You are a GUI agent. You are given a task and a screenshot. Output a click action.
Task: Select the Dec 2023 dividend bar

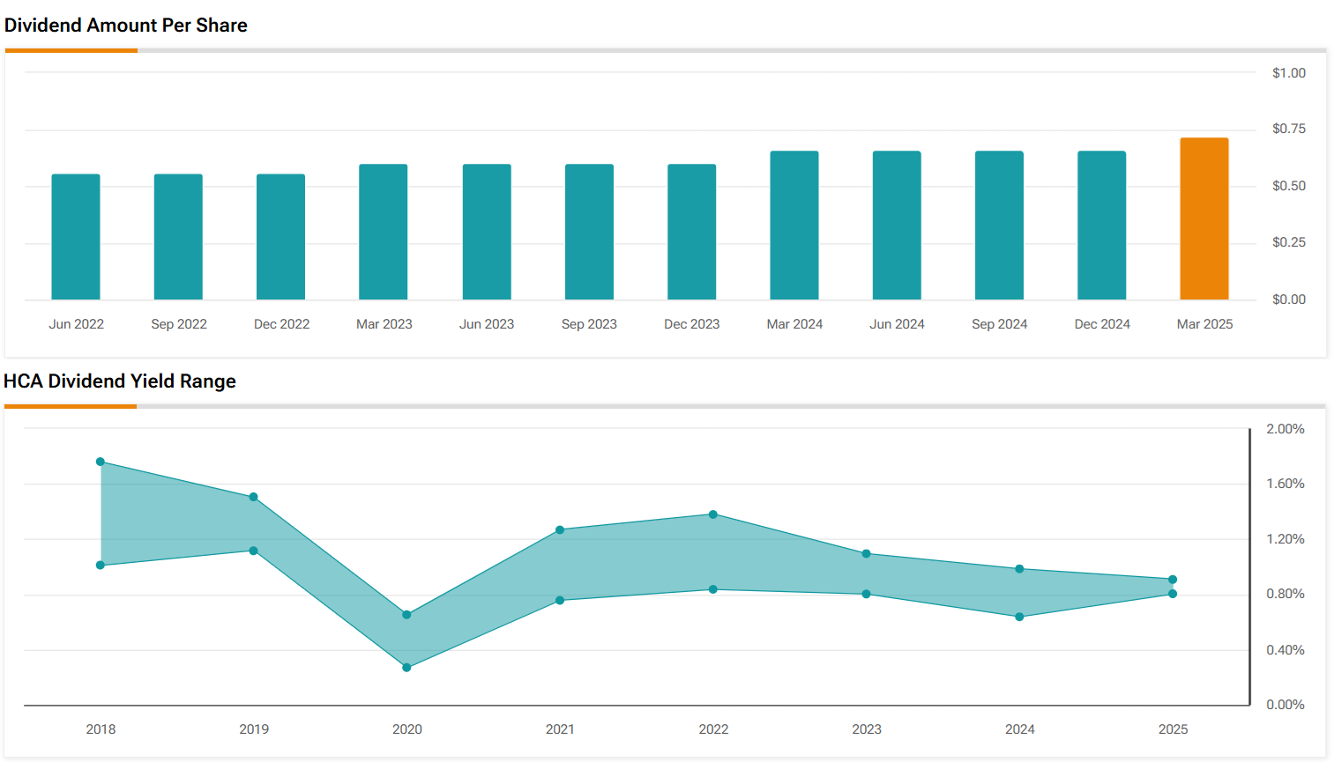691,233
